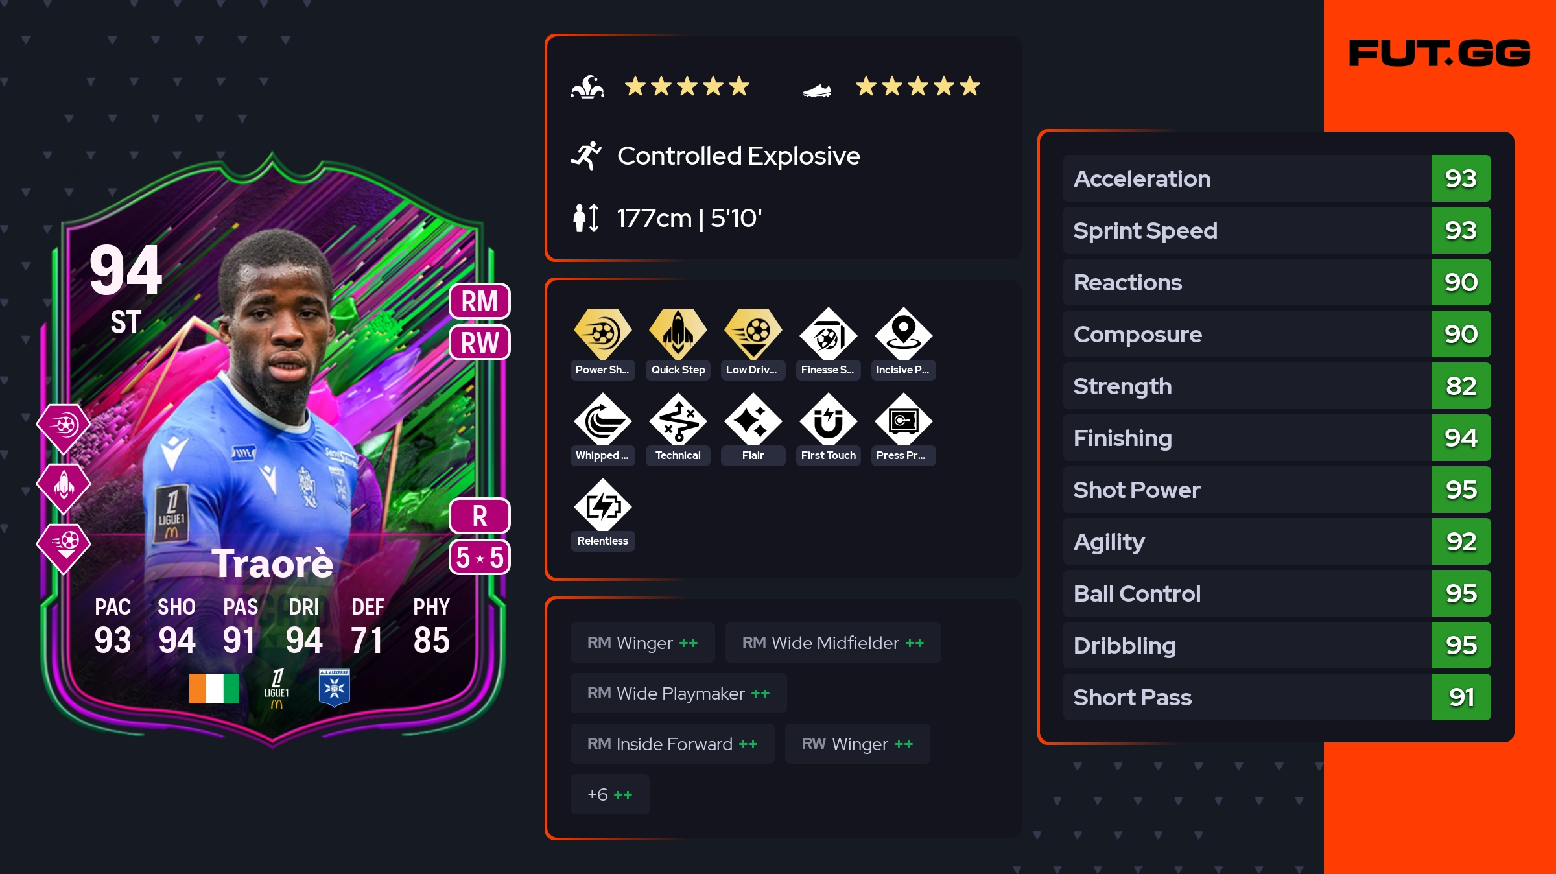
Task: Select the Quick Step rocket playstyle icon
Action: (678, 333)
